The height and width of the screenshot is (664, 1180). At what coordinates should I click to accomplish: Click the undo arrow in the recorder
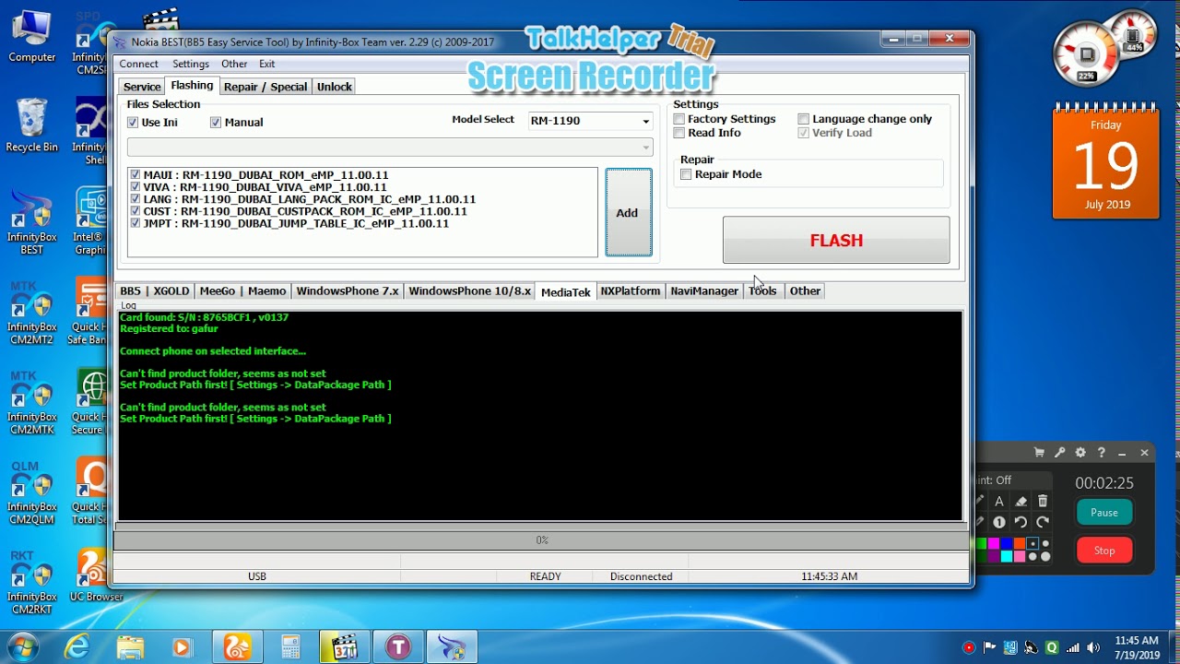pos(1021,522)
